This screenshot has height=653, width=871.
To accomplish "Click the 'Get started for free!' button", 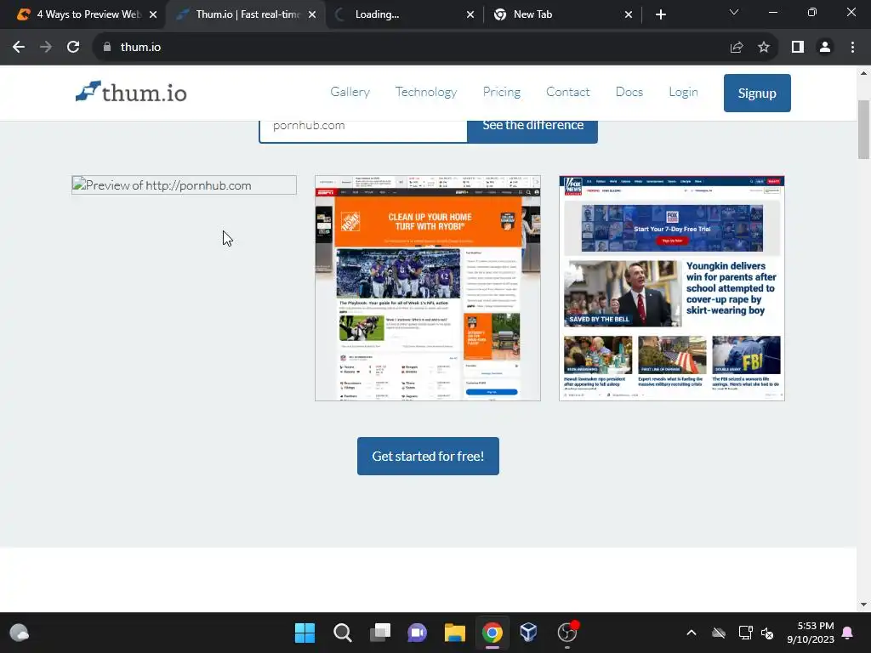I will coord(428,456).
